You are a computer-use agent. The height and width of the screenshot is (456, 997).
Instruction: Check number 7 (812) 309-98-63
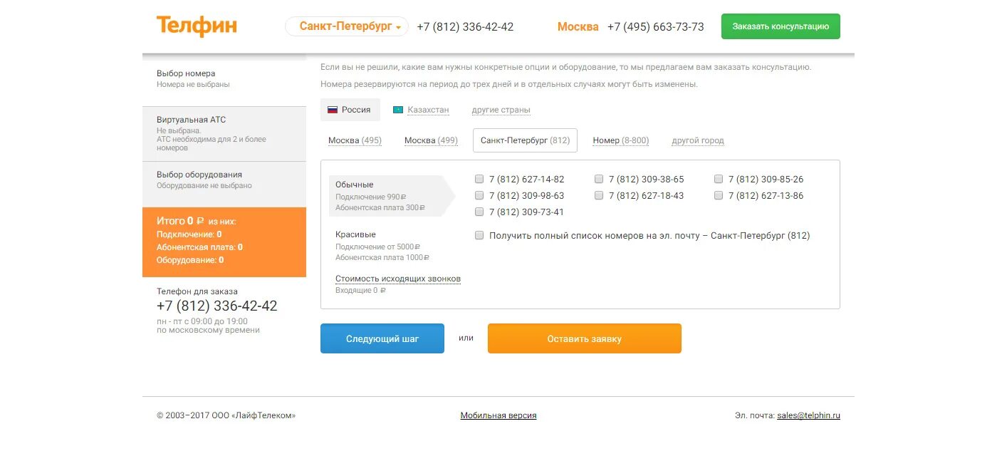(479, 195)
